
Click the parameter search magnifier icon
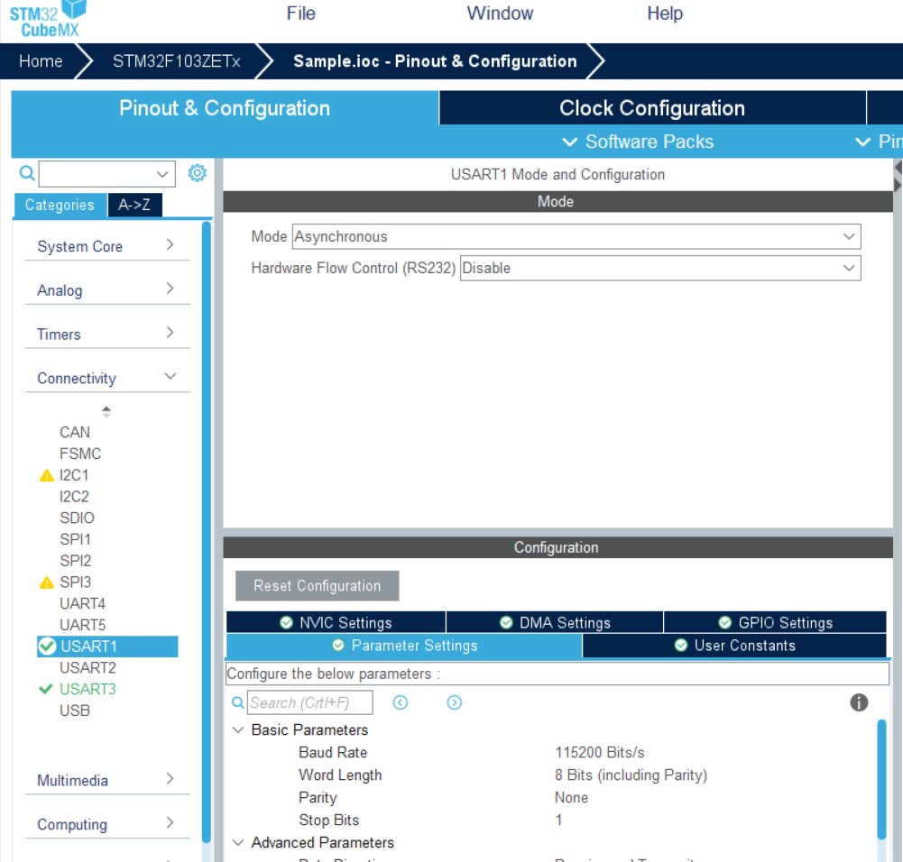tap(237, 702)
